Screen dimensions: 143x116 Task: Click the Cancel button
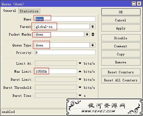(x=121, y=20)
